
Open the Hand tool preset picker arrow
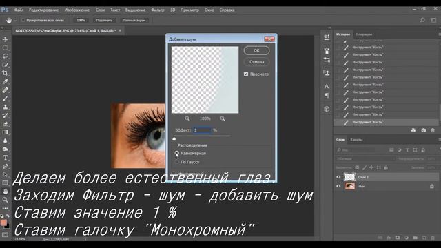click(x=15, y=20)
